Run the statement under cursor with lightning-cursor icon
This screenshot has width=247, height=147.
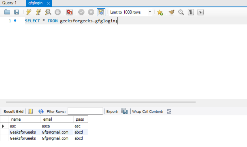(x=38, y=12)
